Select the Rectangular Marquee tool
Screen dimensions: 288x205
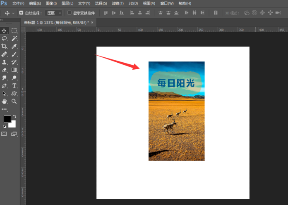tap(14, 31)
